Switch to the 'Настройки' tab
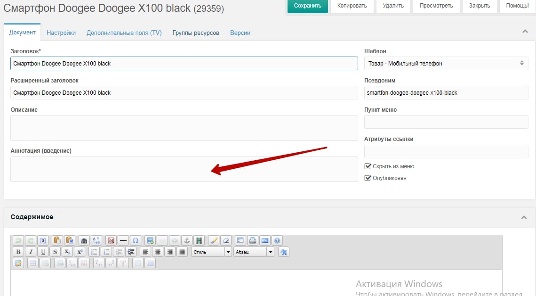Viewport: 536px width, 296px height. click(61, 33)
